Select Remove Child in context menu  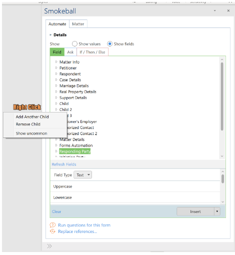(x=28, y=124)
